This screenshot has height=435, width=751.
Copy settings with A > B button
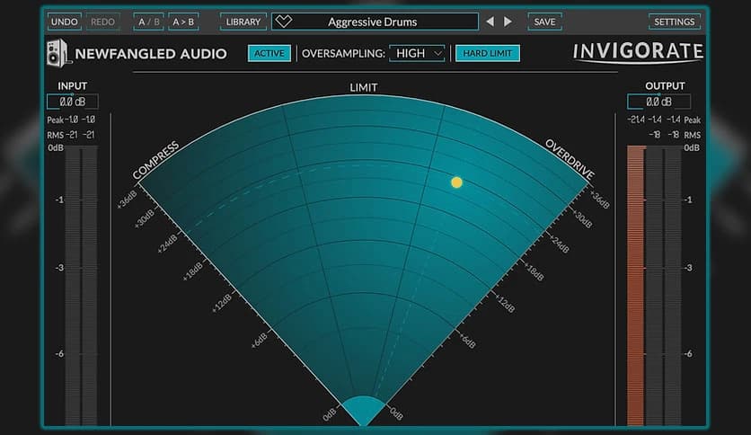(183, 22)
